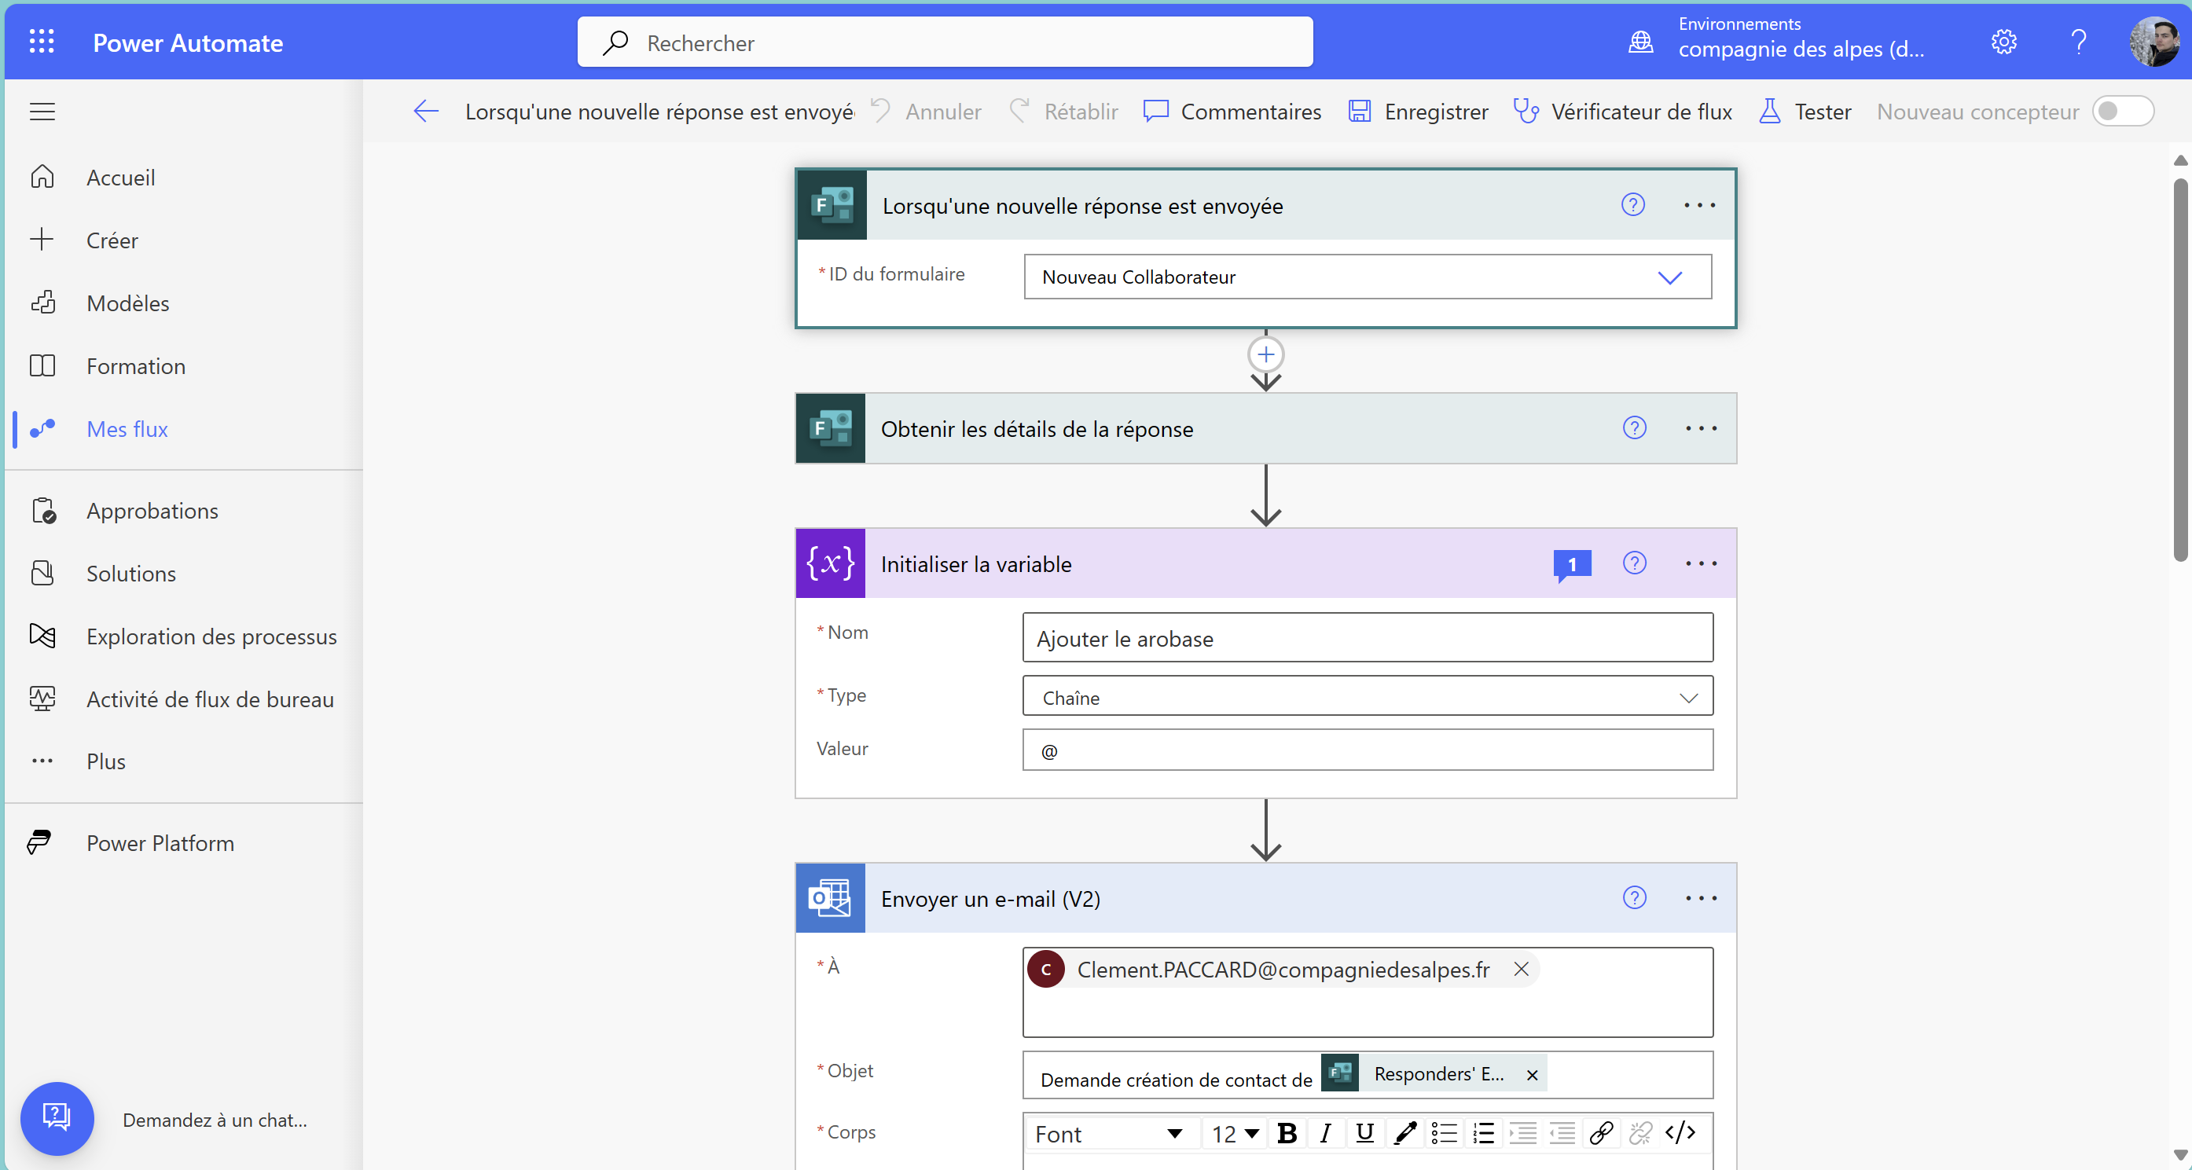Click the Rétablir redo button
2192x1170 pixels.
[1063, 112]
